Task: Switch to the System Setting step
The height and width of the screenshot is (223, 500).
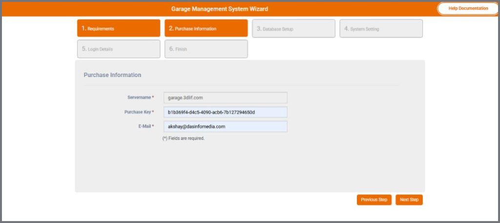Action: tap(381, 29)
